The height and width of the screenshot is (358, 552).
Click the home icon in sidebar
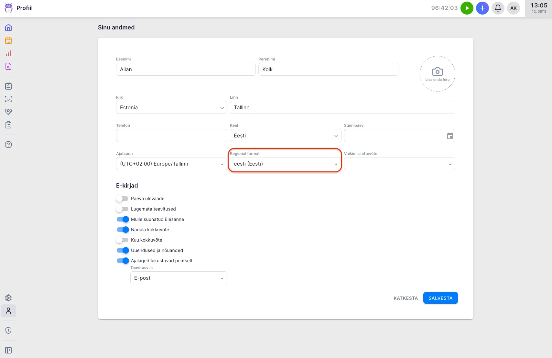pyautogui.click(x=8, y=27)
